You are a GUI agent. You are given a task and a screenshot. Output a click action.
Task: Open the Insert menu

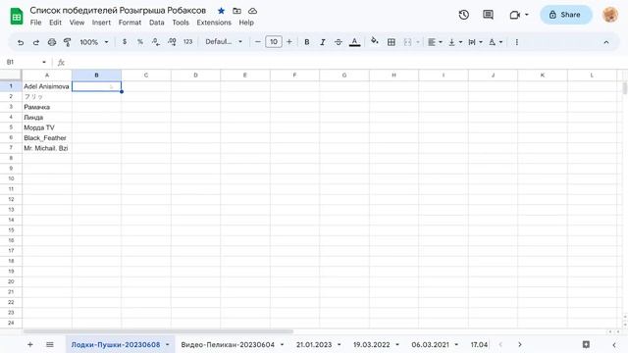(101, 23)
